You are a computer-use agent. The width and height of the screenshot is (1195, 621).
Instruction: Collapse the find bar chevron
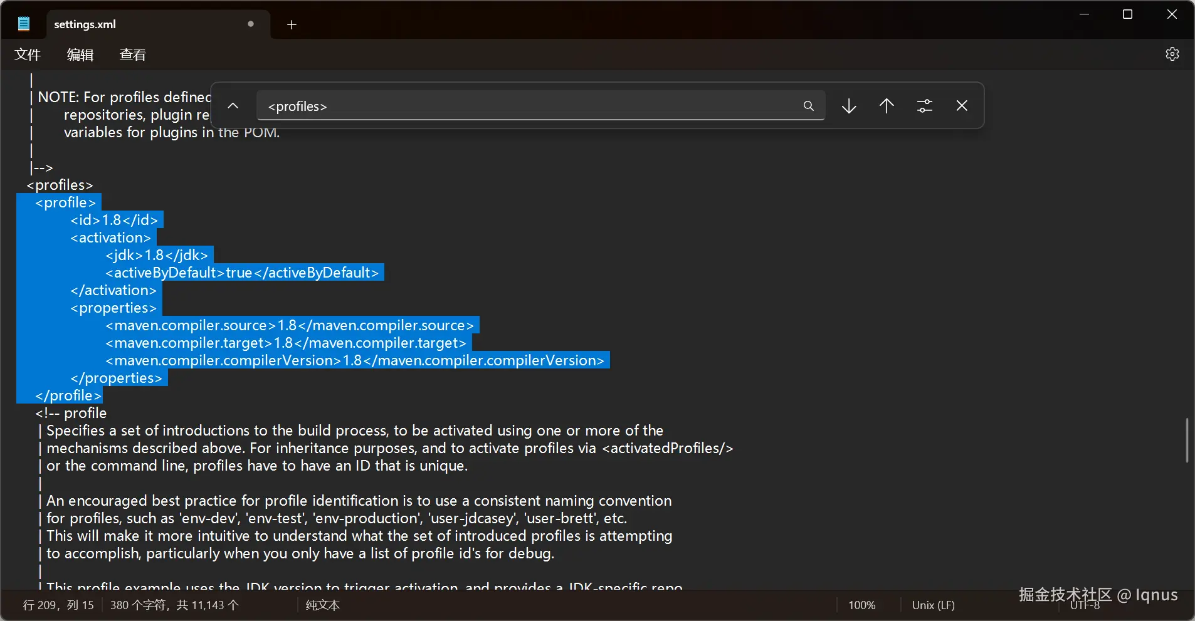click(233, 106)
